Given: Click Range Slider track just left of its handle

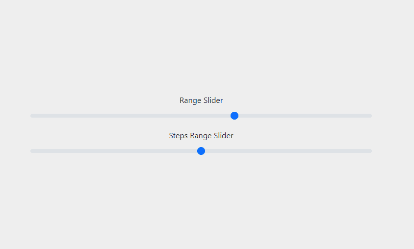Looking at the screenshot, I should 225,116.
